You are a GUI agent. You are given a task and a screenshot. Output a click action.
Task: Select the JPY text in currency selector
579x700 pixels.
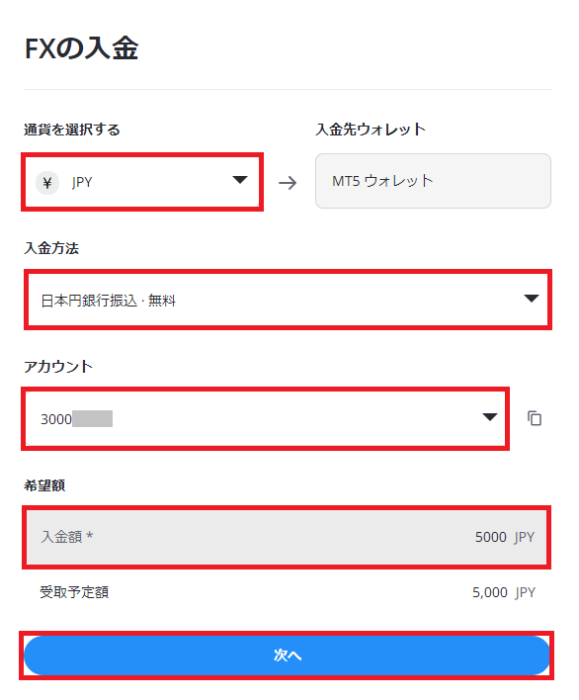82,182
